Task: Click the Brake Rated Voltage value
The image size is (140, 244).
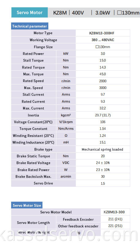Action: [103, 163]
